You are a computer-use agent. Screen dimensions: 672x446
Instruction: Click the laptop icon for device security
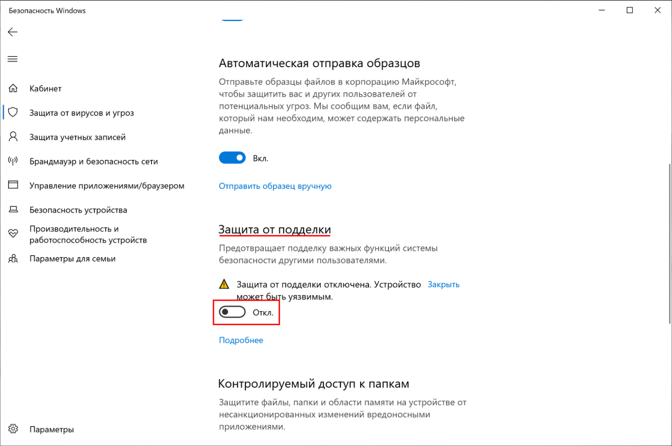13,210
